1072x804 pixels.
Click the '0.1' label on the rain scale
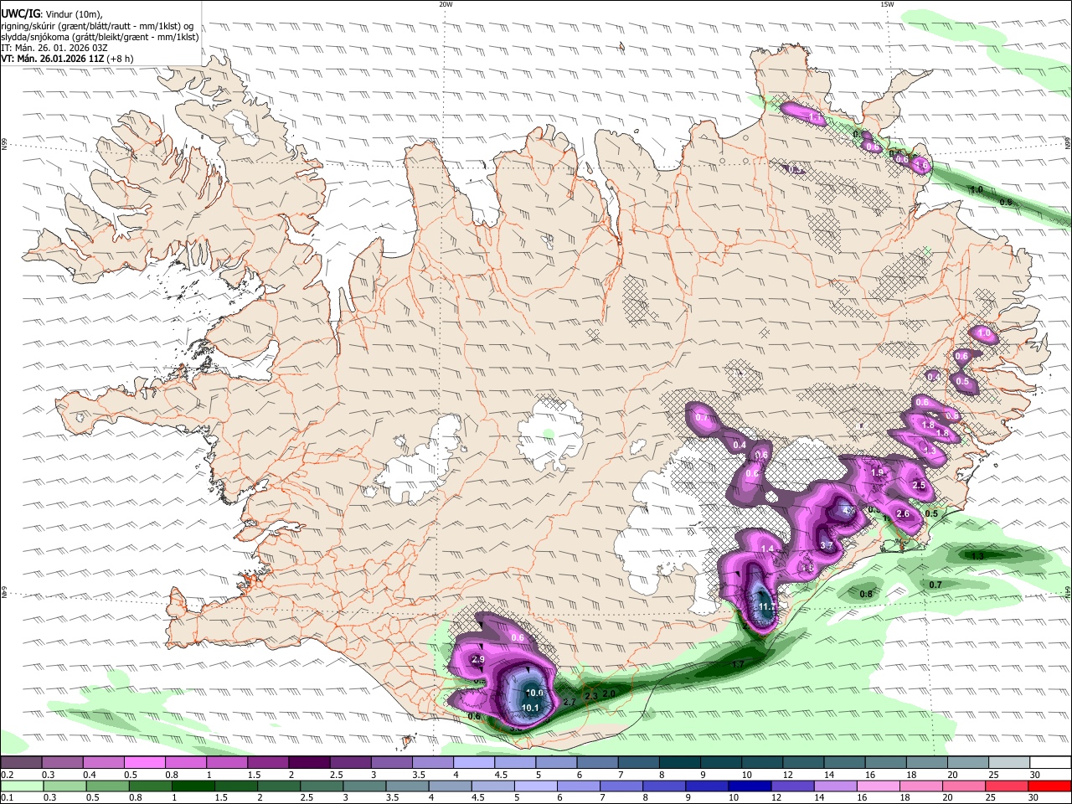(8, 797)
